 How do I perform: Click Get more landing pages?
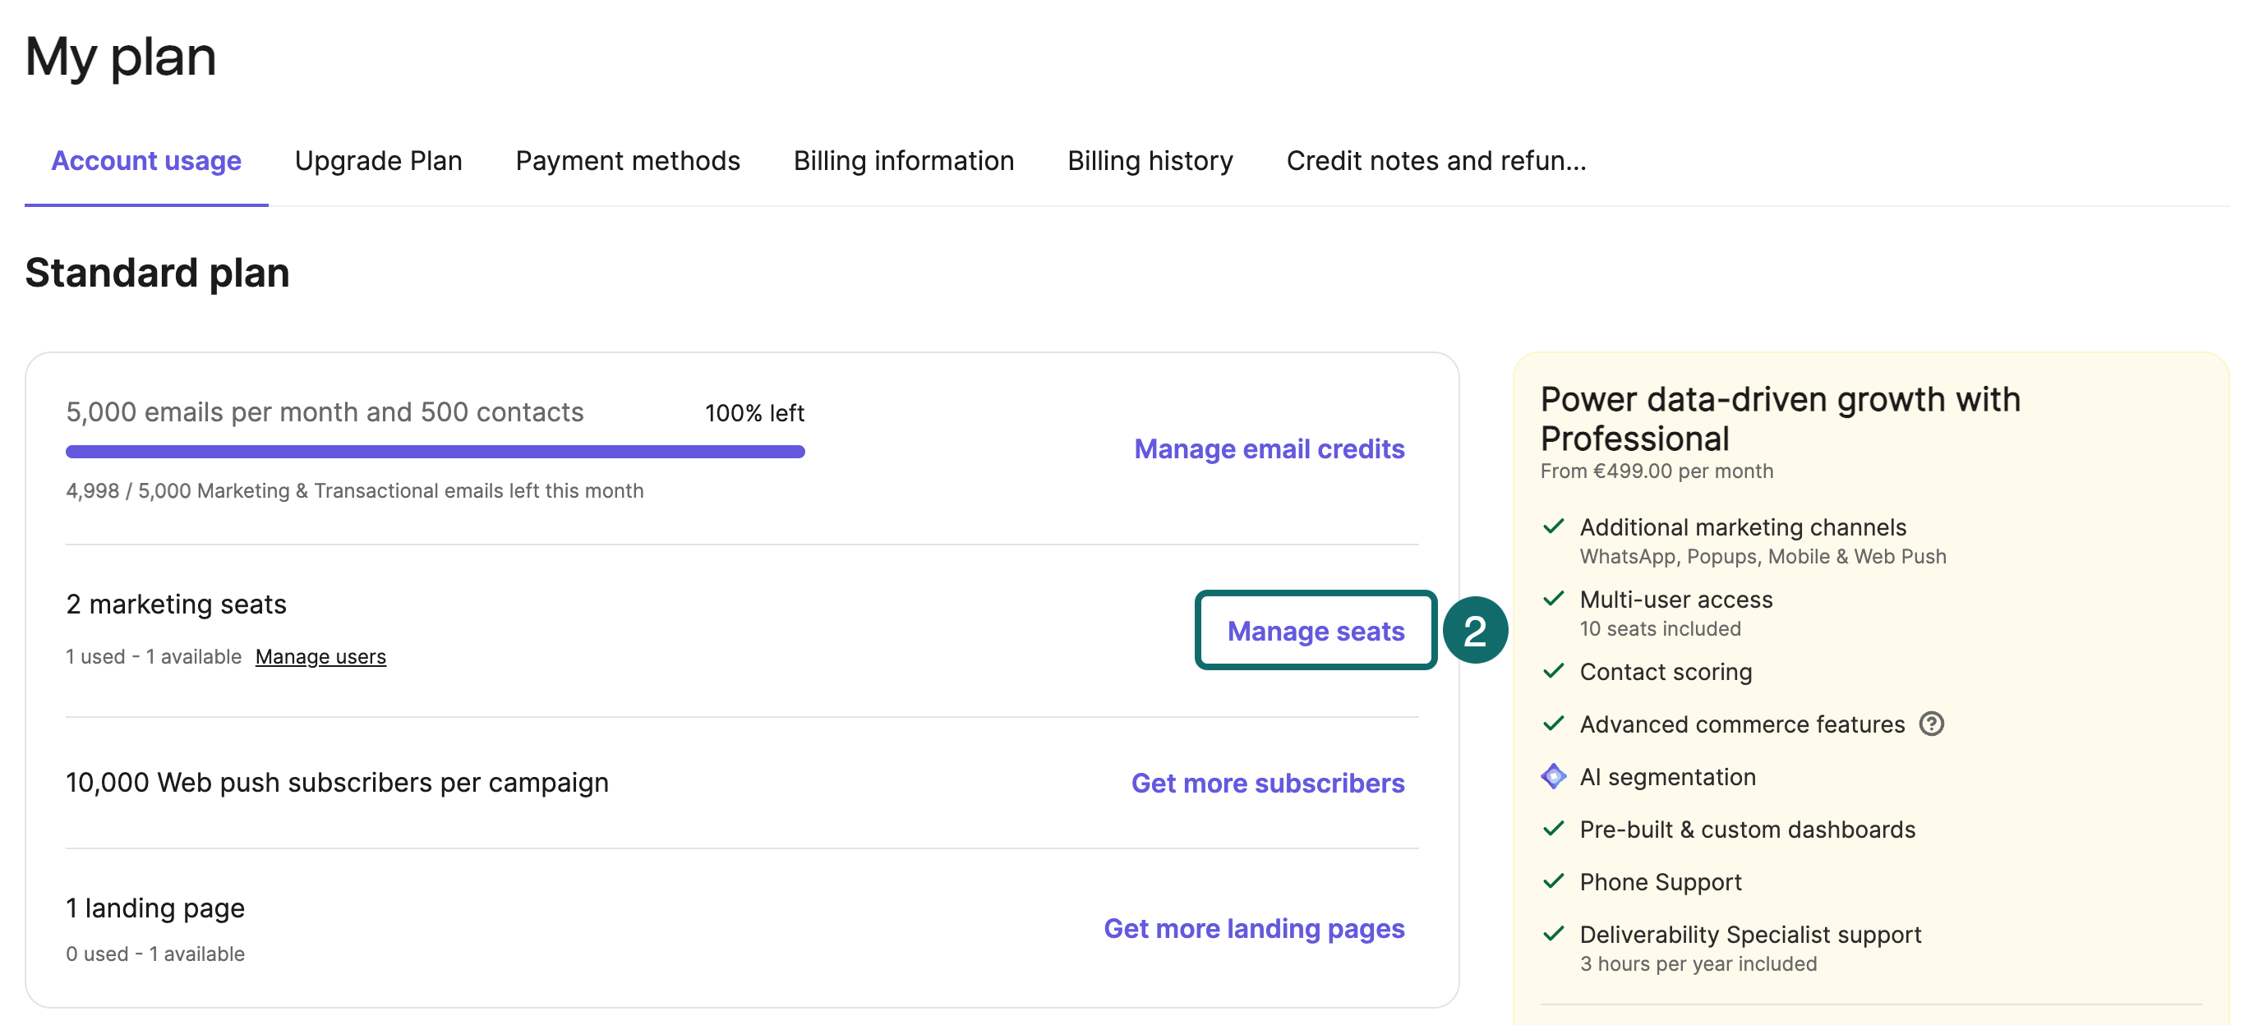coord(1253,928)
